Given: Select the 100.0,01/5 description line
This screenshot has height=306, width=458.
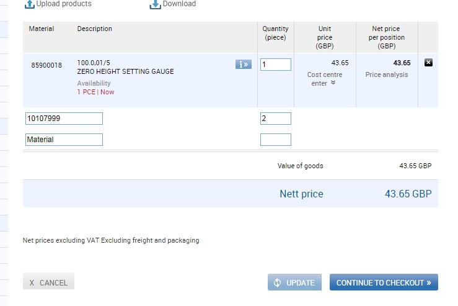Looking at the screenshot, I should tap(94, 63).
